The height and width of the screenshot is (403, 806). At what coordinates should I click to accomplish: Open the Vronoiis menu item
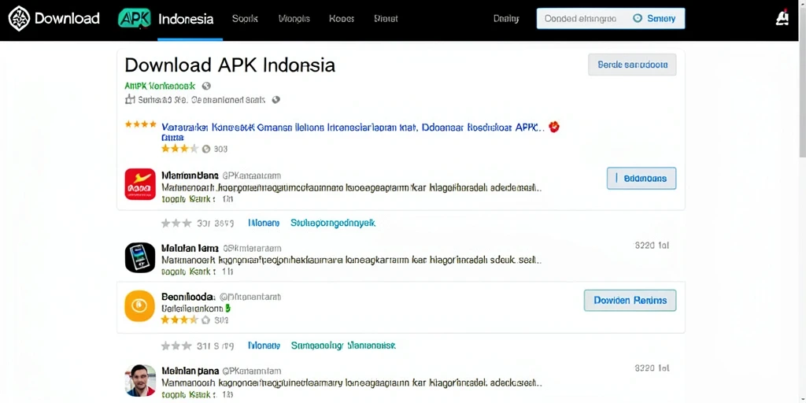point(294,19)
